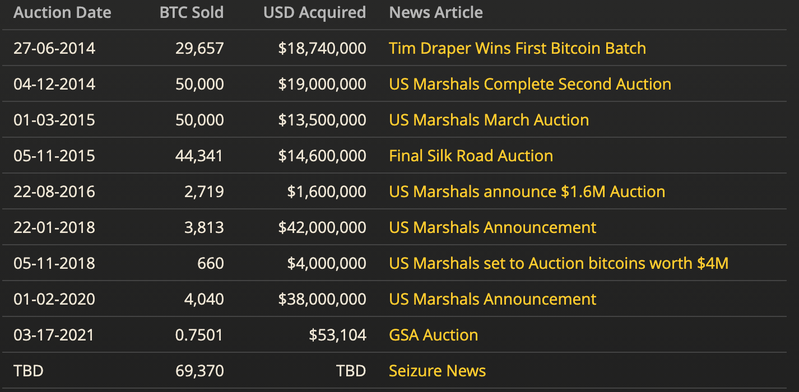Viewport: 799px width, 392px height.
Task: Open the GSA Auction article
Action: (433, 335)
